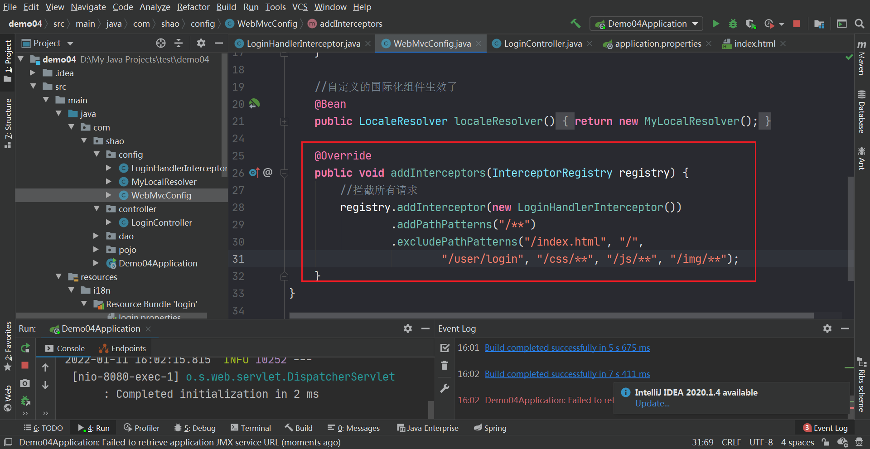The width and height of the screenshot is (870, 449).
Task: Open the Run panel gear settings
Action: [x=408, y=328]
